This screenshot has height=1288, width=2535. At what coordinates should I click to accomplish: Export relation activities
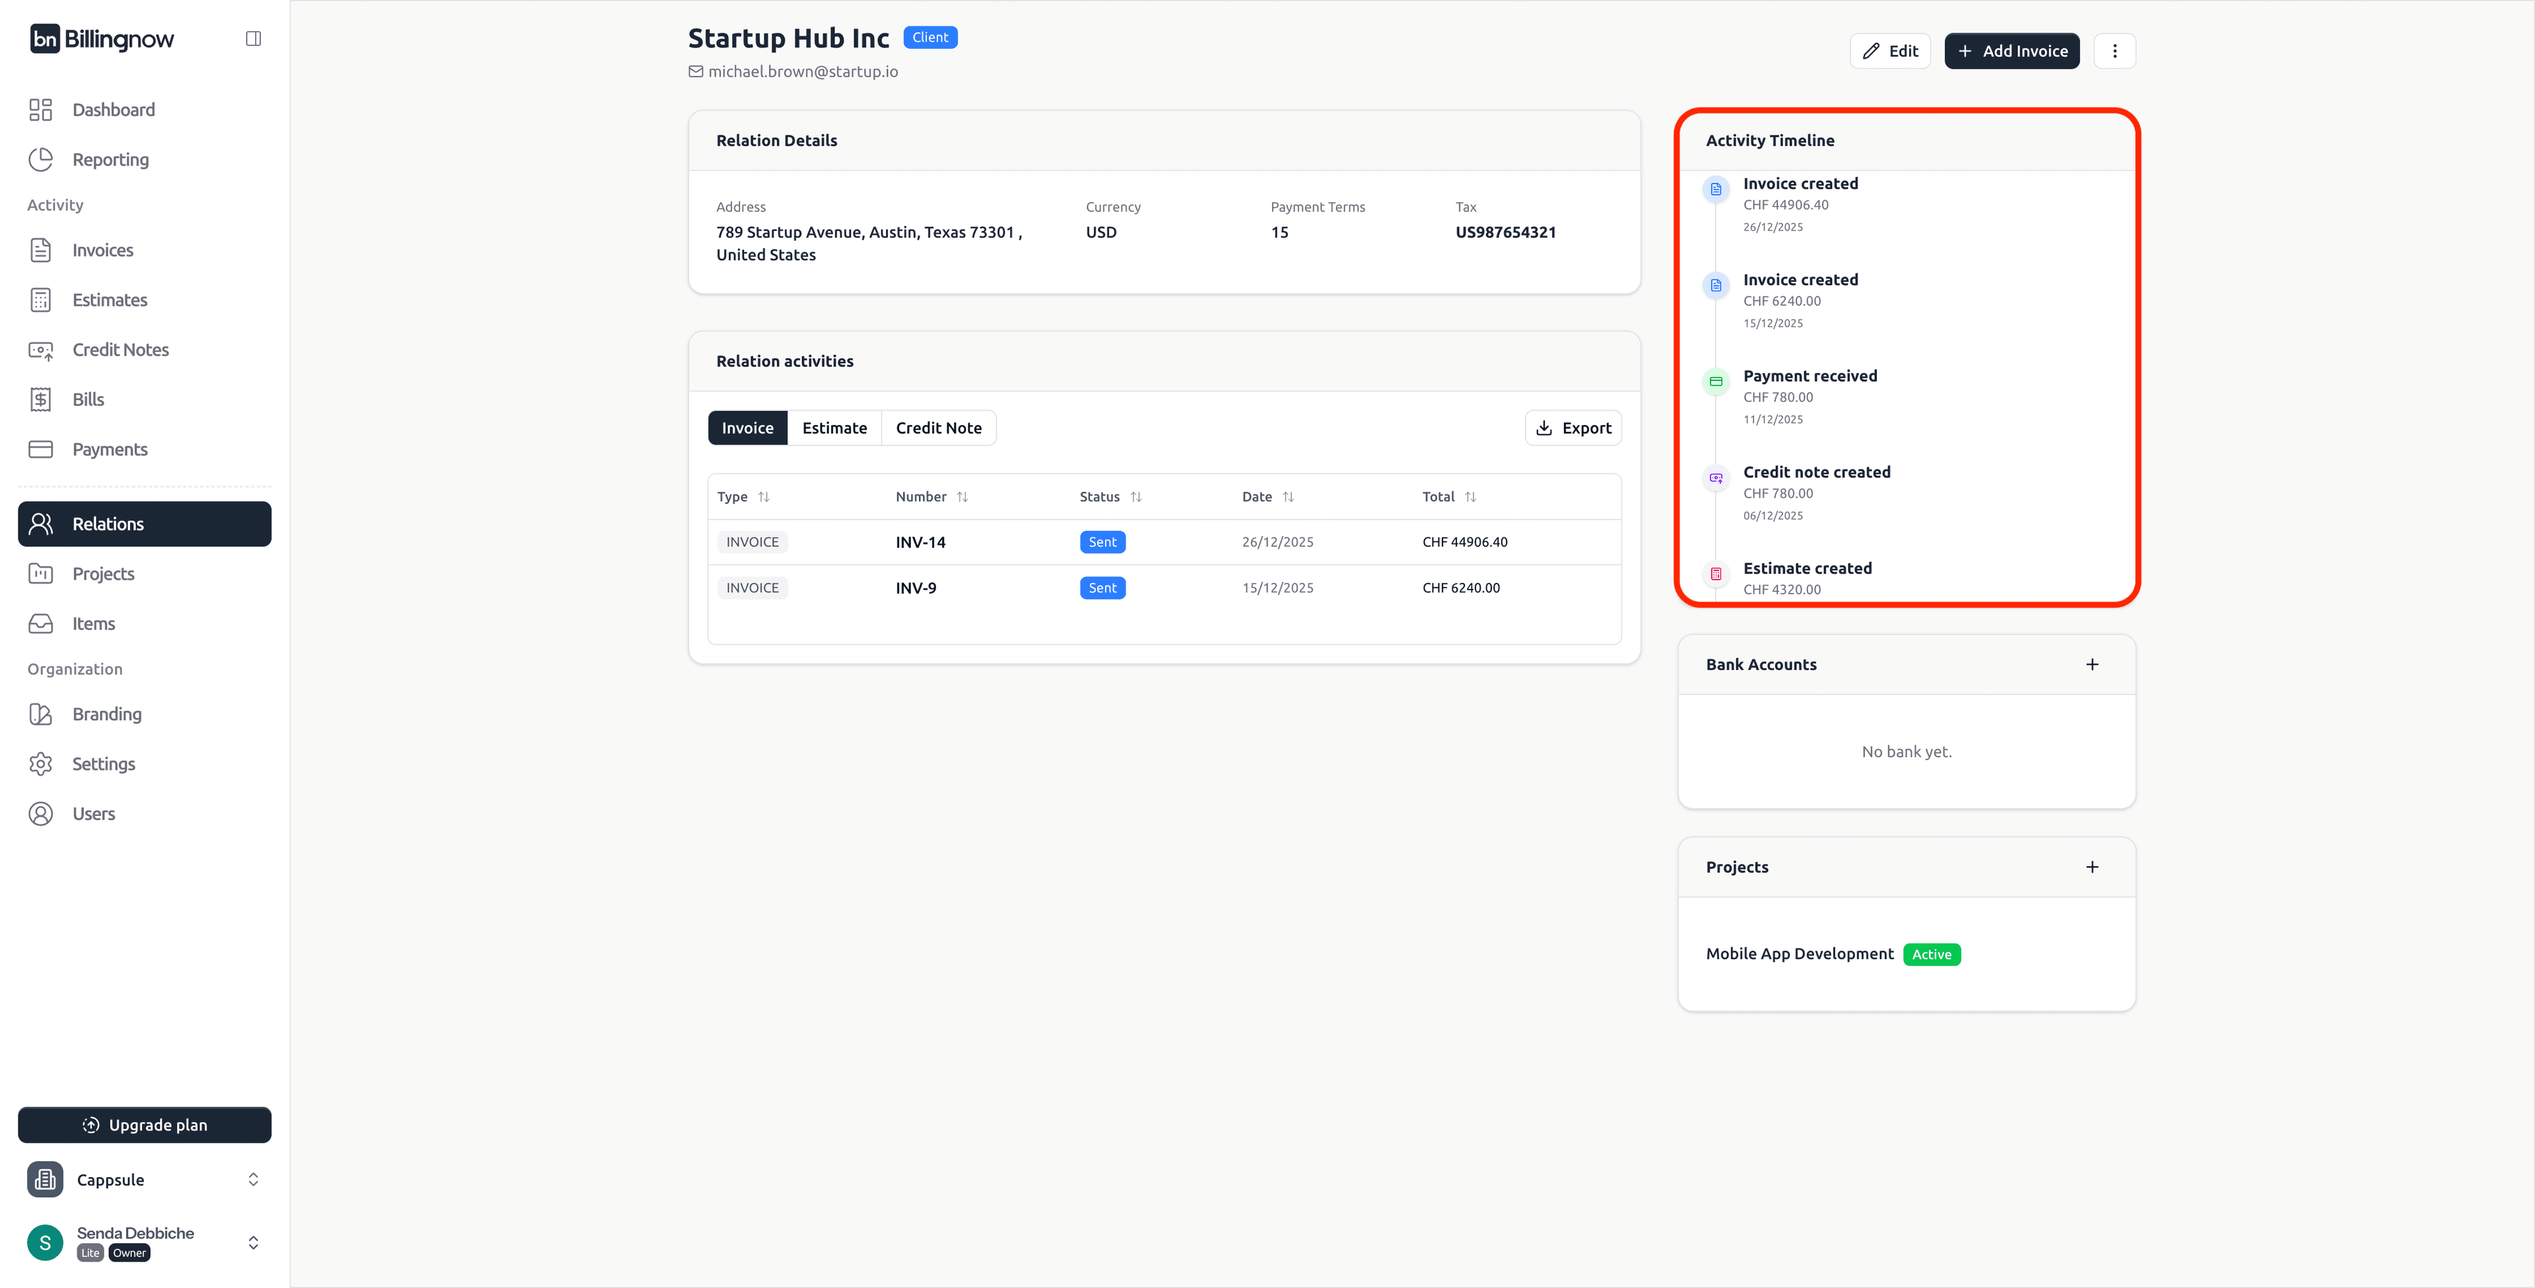click(x=1572, y=428)
